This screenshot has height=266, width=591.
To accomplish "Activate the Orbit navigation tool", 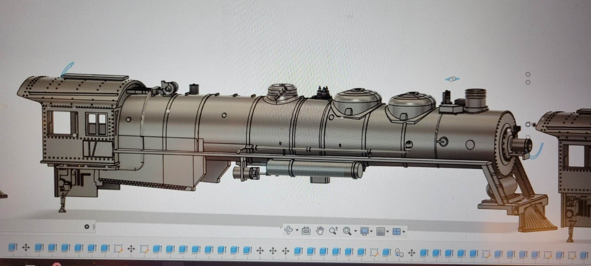I will [288, 230].
